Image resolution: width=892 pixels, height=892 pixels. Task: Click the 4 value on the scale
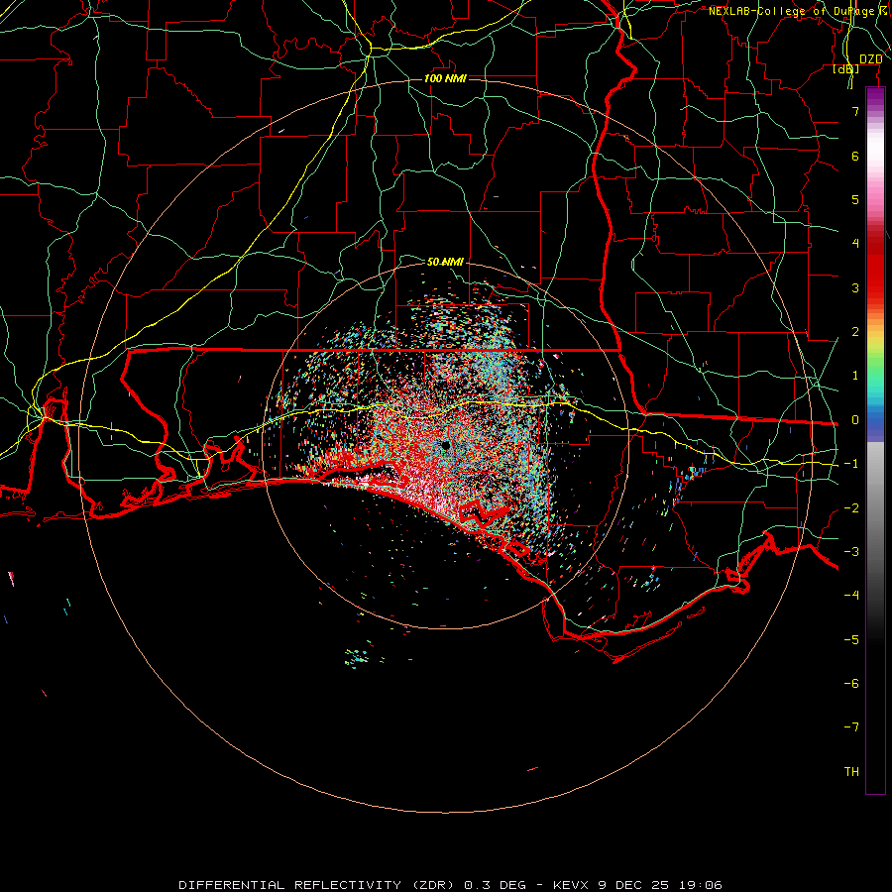click(x=855, y=244)
